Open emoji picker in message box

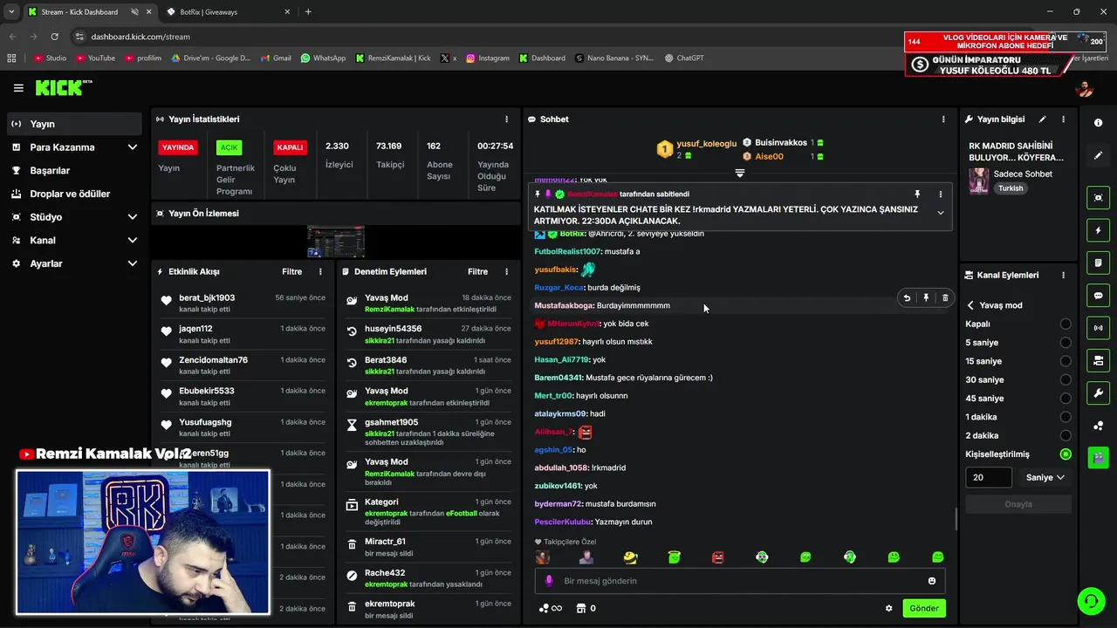(x=932, y=581)
